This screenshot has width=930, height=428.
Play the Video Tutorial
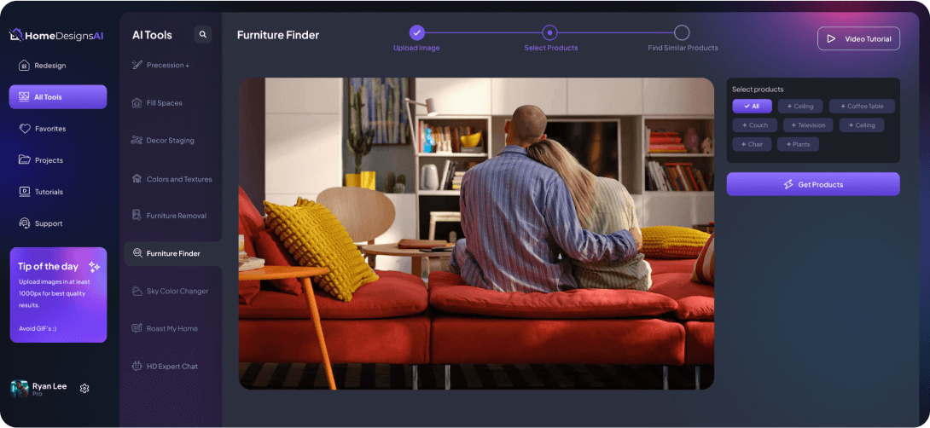[x=858, y=38]
